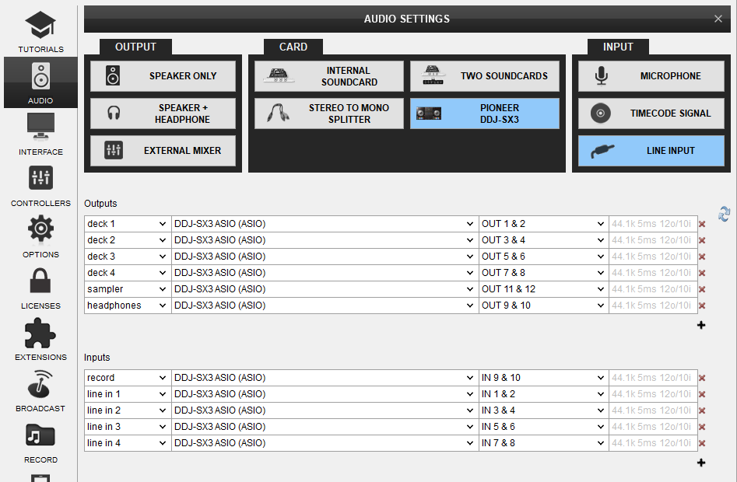Open the Interface settings sidebar icon
Image resolution: width=737 pixels, height=482 pixels.
click(40, 134)
